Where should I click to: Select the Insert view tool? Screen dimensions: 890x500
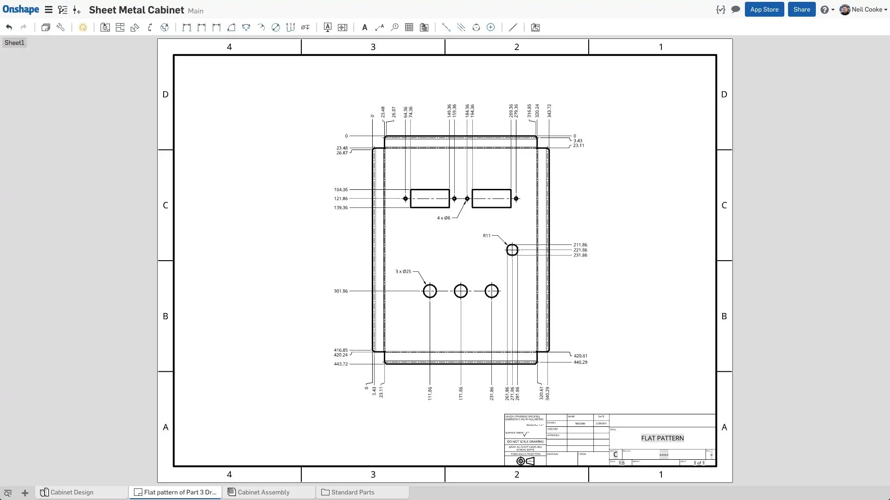point(105,27)
